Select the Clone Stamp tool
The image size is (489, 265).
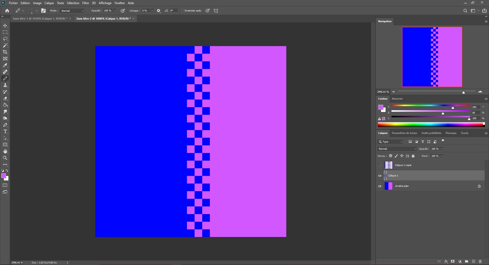click(5, 85)
